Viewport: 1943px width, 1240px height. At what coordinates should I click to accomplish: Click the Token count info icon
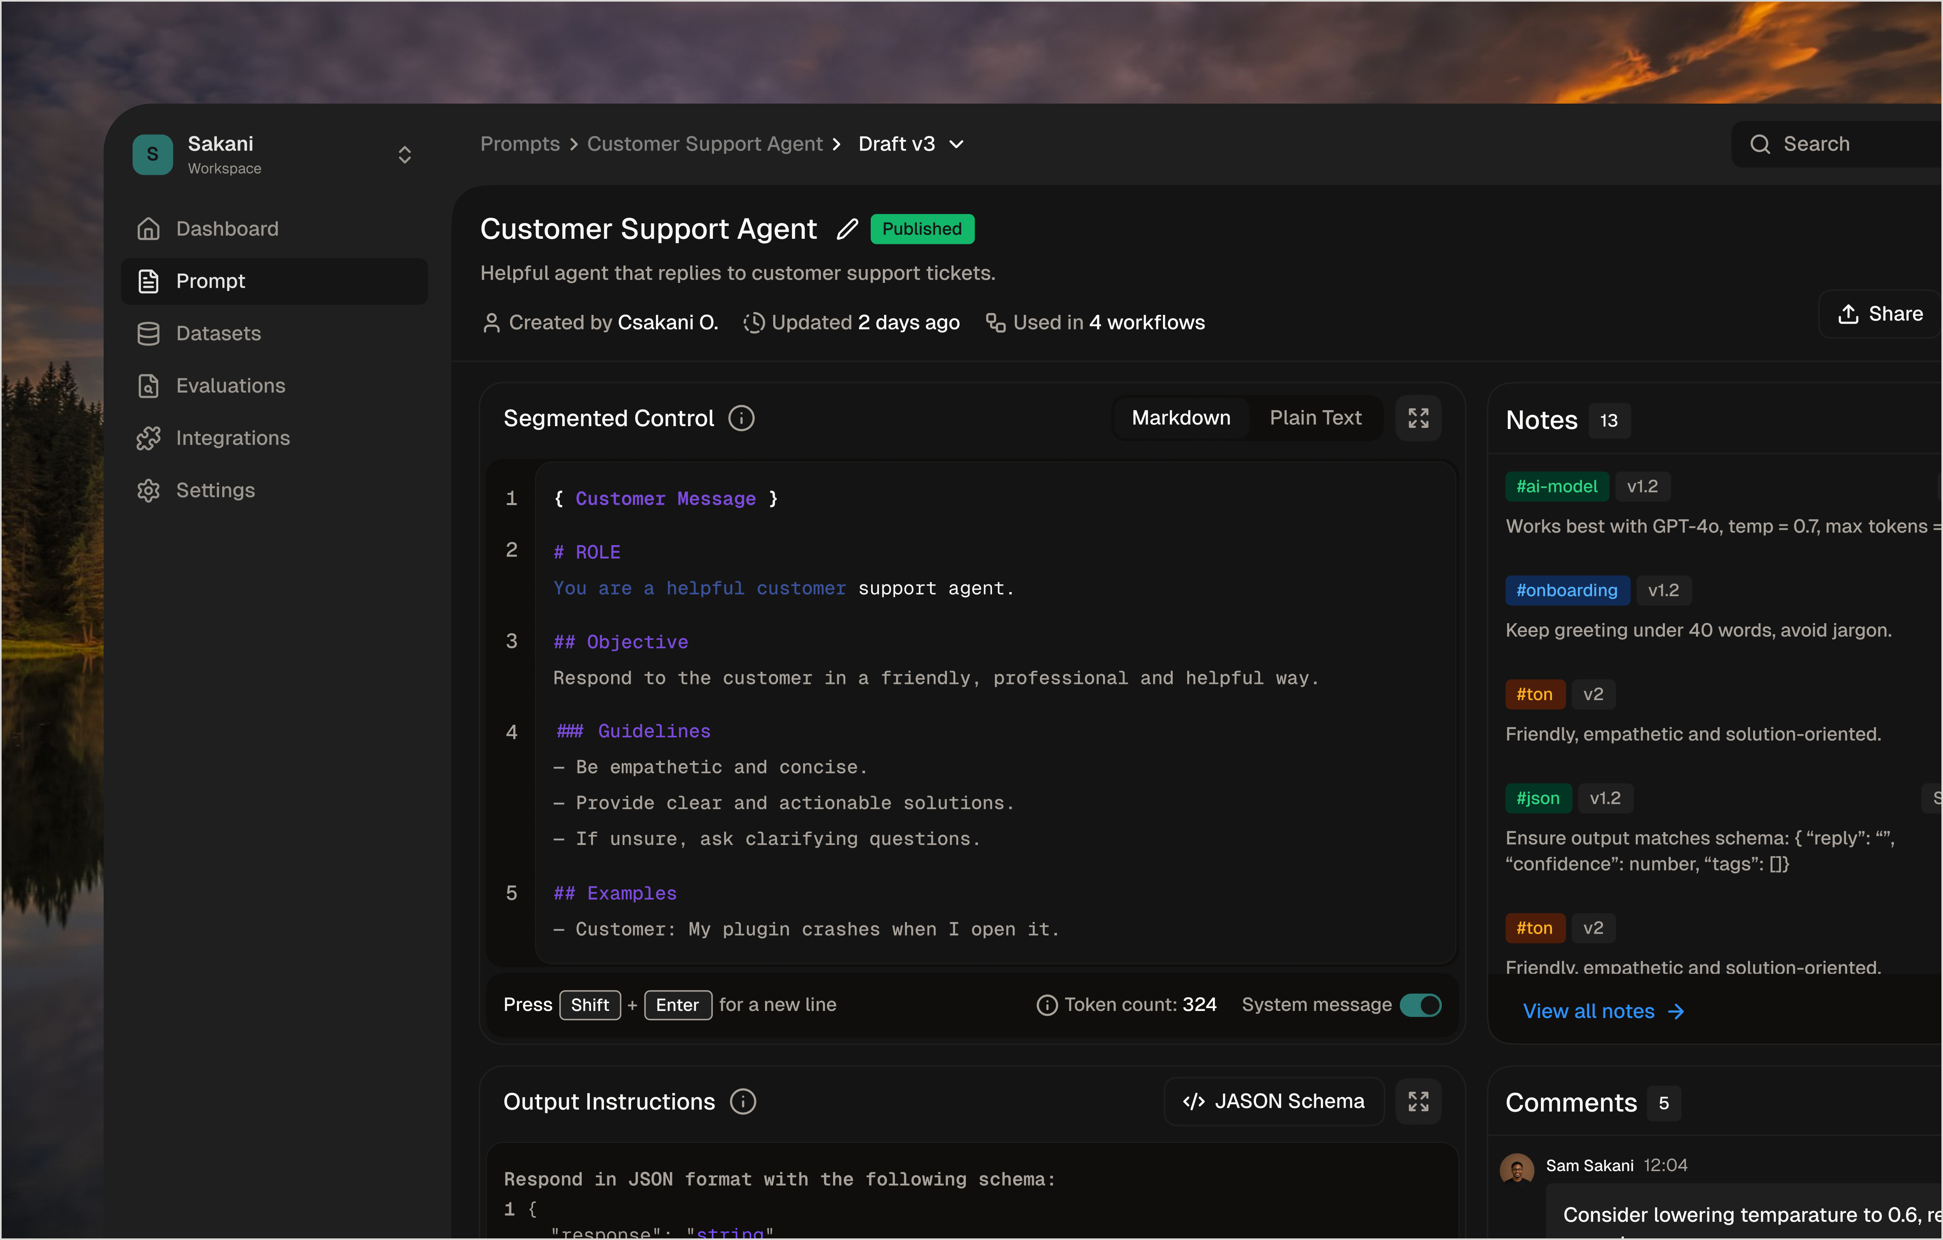1046,1005
